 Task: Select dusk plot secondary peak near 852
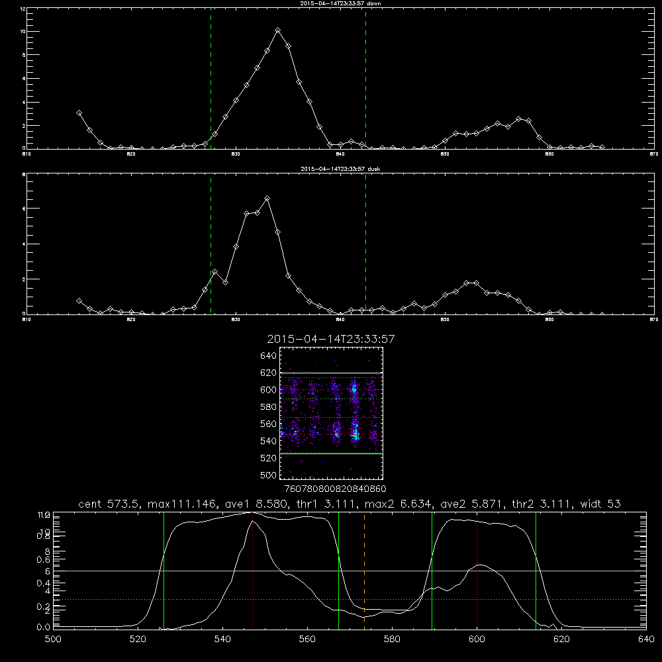click(x=466, y=283)
